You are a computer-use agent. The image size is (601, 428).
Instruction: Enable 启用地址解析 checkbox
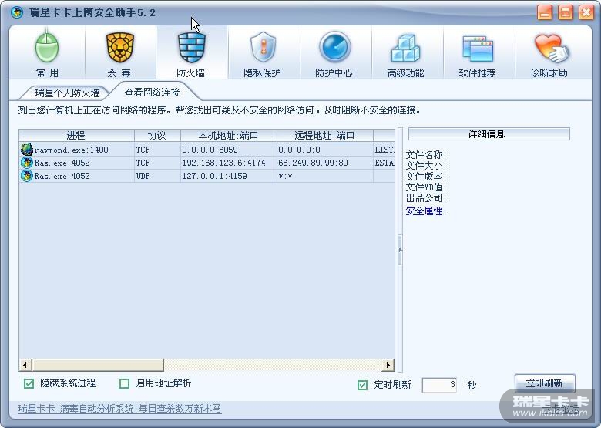coord(125,383)
